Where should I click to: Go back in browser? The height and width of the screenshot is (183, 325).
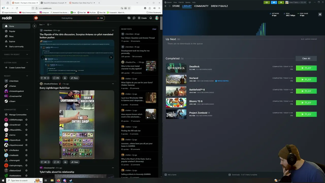click(x=8, y=8)
